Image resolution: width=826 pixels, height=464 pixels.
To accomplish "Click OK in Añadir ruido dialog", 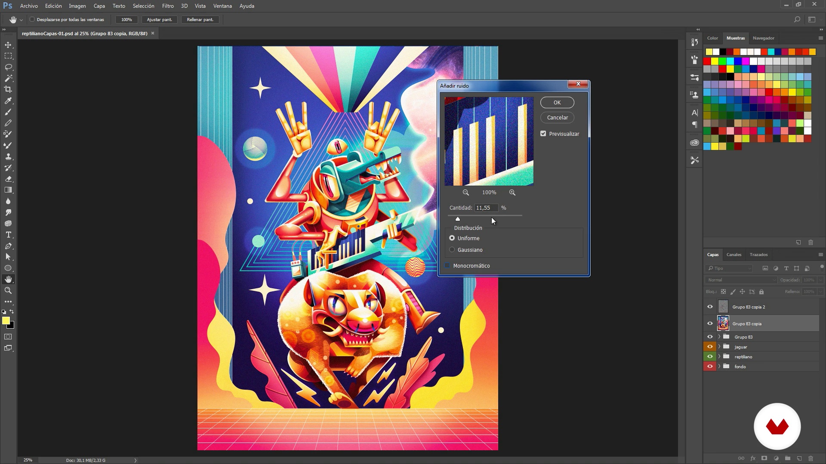I will coord(557,102).
